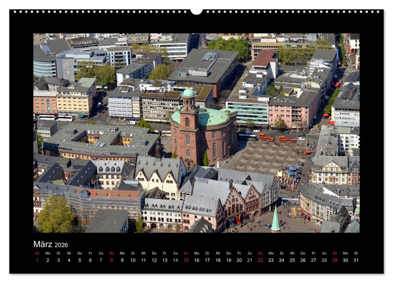Click the month label März
The image size is (393, 283).
coord(43,245)
